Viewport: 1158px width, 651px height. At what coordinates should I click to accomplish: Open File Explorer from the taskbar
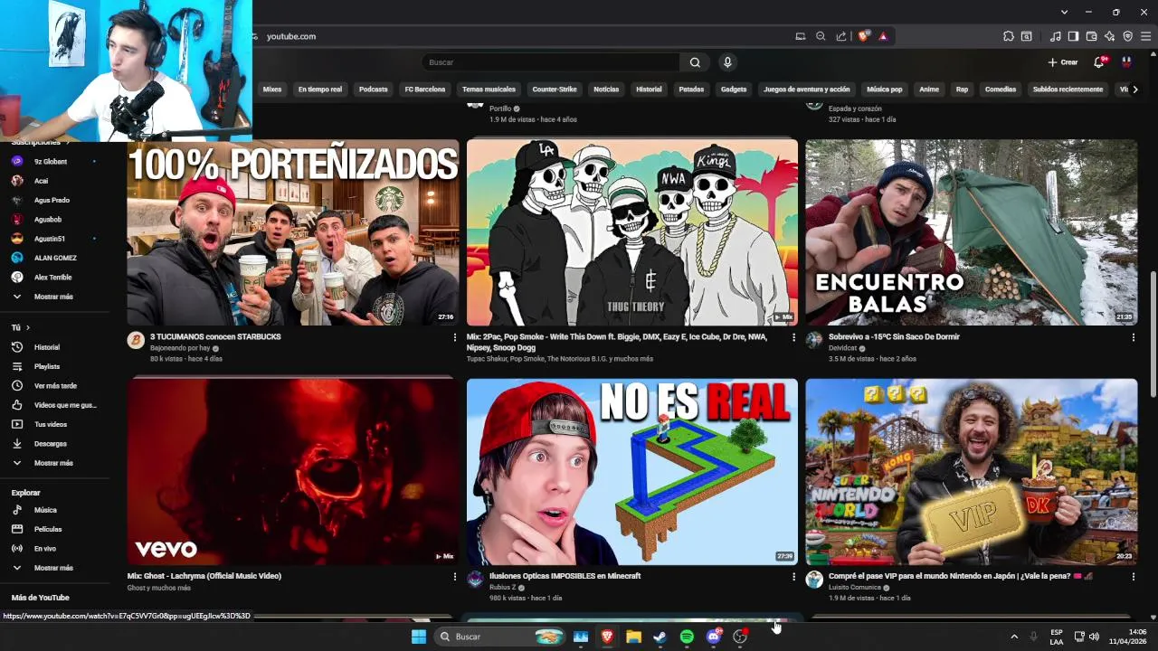(x=633, y=637)
